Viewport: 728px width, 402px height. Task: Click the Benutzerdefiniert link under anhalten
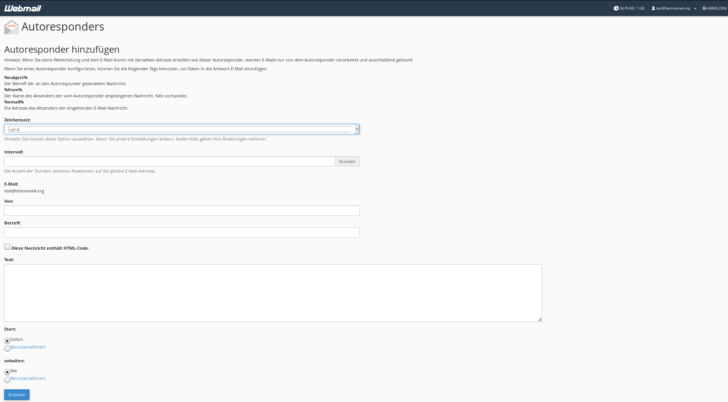[x=28, y=378]
